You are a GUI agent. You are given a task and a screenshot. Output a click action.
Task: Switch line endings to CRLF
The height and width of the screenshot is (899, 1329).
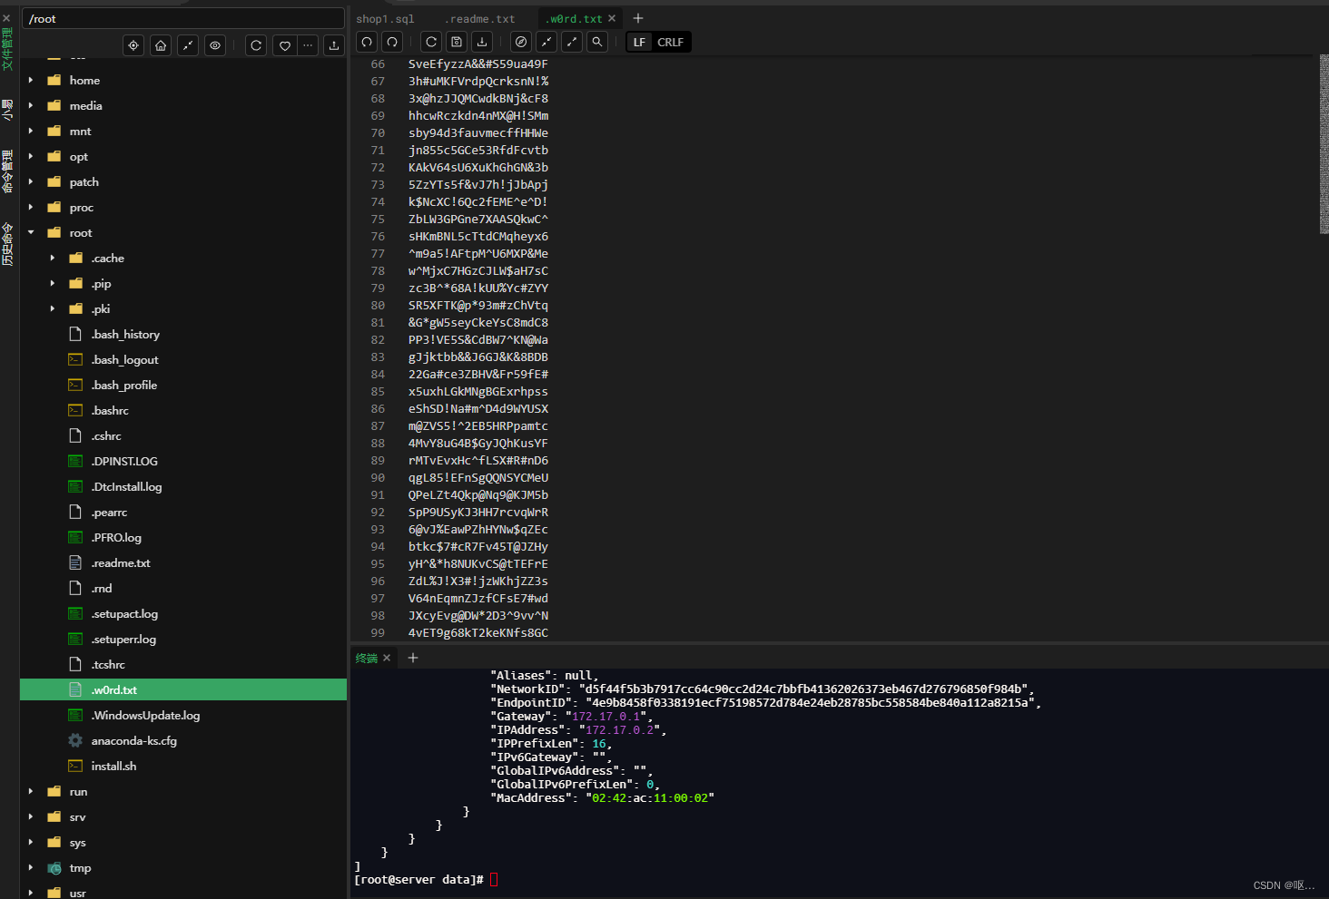click(670, 43)
